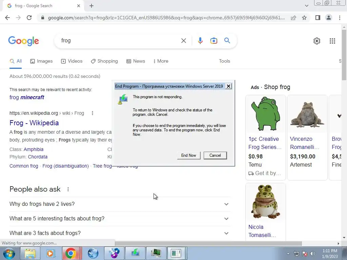Start voice search with the microphone icon
The height and width of the screenshot is (260, 347).
click(200, 41)
